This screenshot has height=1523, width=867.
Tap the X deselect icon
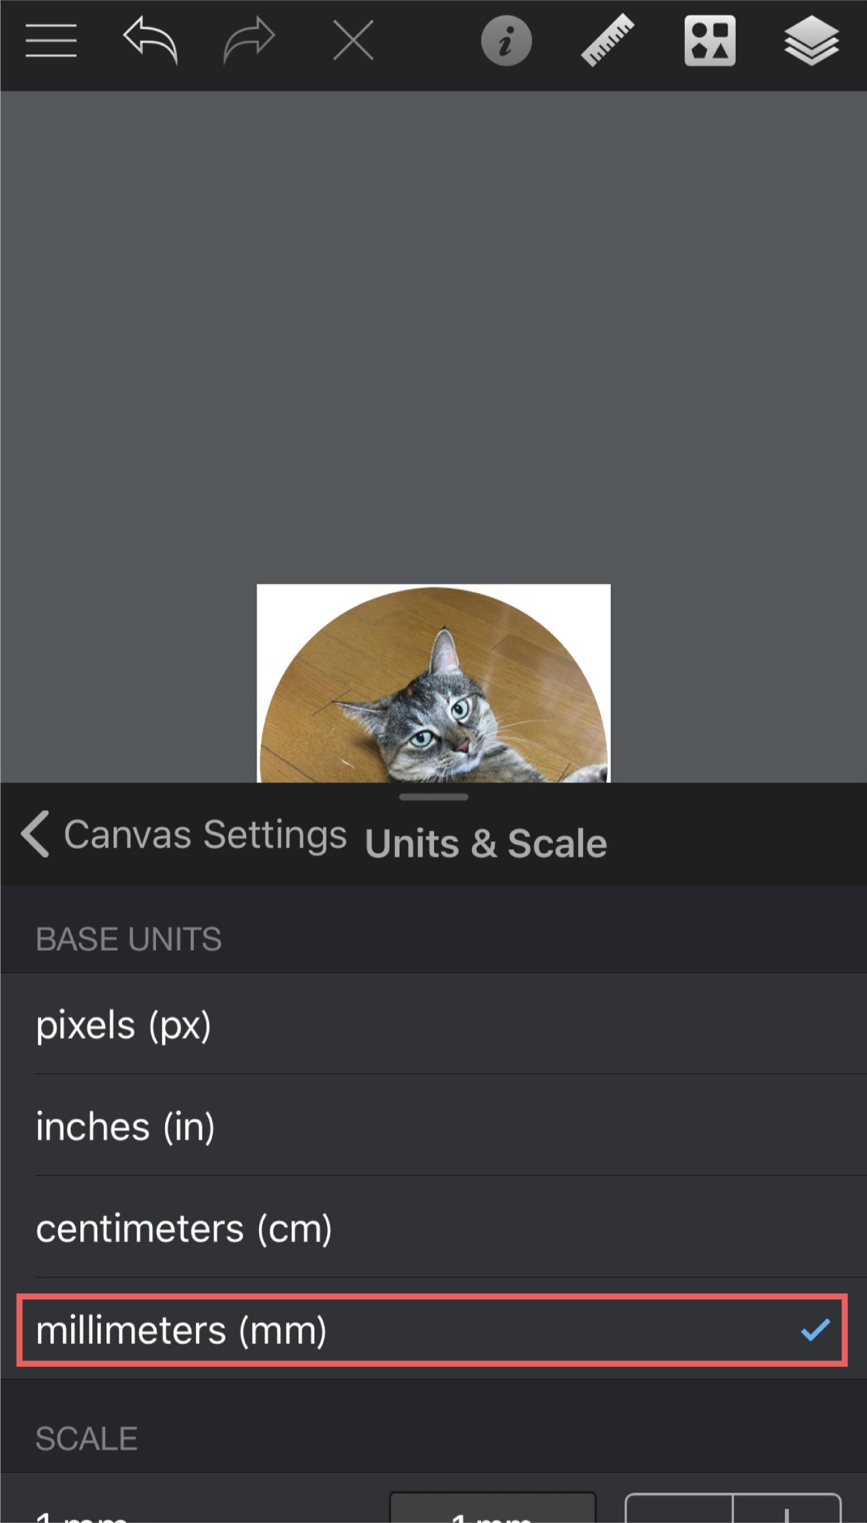353,40
